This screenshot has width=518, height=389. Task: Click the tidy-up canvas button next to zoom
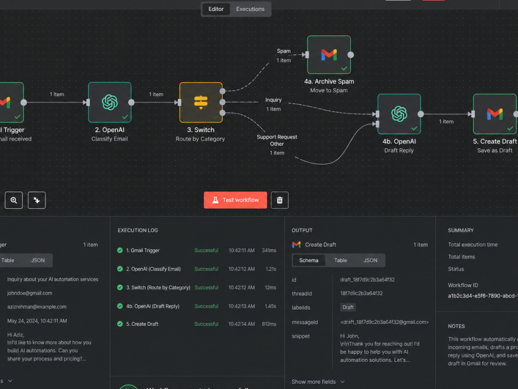[x=37, y=200]
